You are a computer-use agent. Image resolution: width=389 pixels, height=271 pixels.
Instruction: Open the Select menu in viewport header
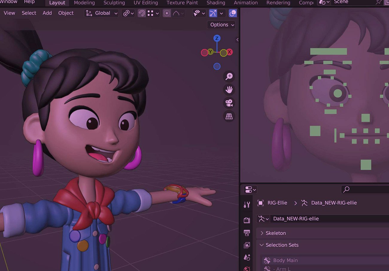pyautogui.click(x=29, y=13)
